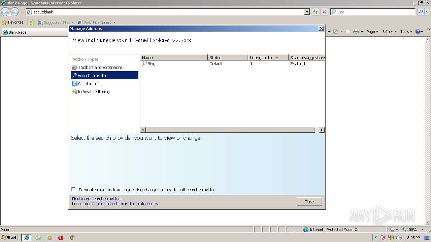Click the Start button
This screenshot has width=431, height=242.
point(9,238)
